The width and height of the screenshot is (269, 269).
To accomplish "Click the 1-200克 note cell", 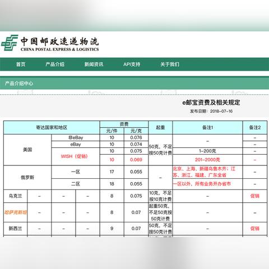I will point(207,151).
